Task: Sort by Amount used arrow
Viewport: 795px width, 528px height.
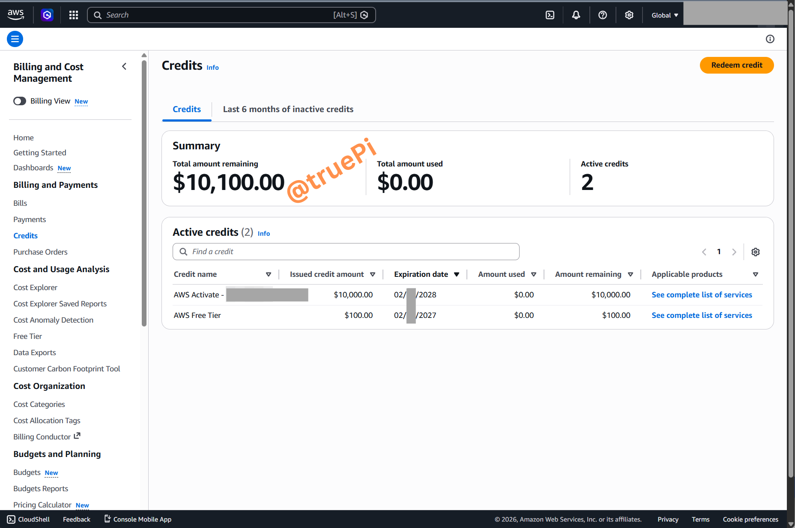Action: point(534,274)
